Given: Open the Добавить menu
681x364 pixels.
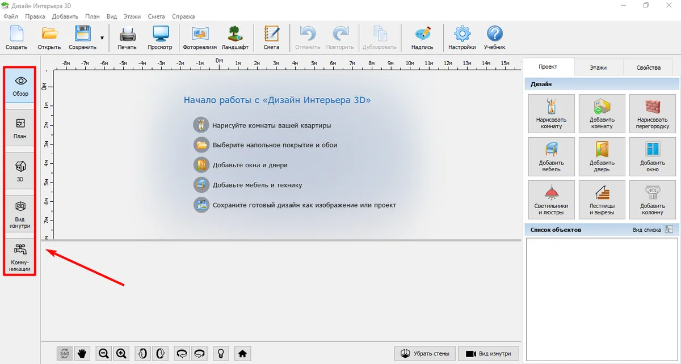Looking at the screenshot, I should click(x=65, y=16).
